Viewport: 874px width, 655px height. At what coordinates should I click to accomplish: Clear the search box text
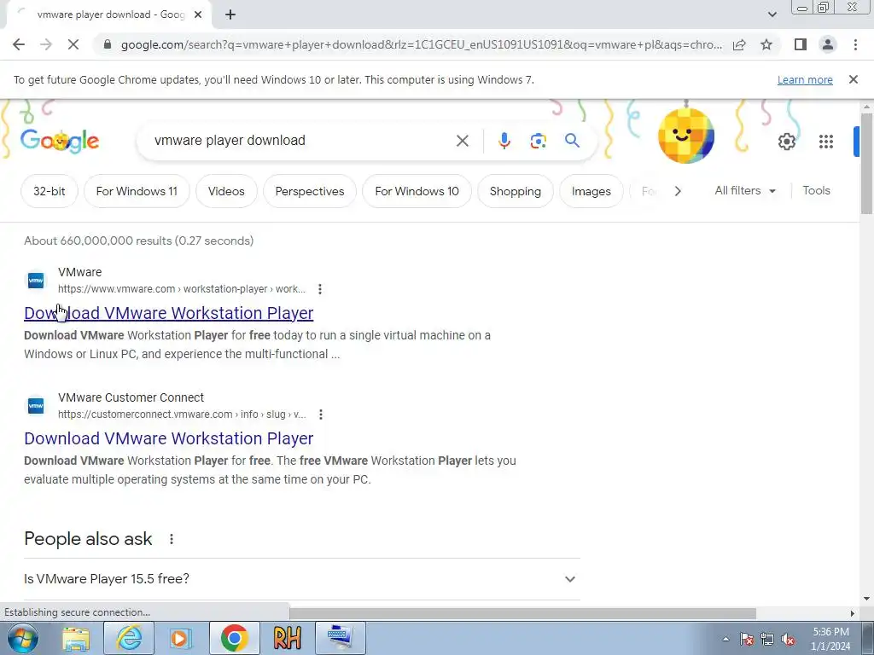[x=463, y=141]
